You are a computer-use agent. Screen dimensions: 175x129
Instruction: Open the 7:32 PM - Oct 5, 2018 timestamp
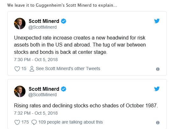point(36,113)
